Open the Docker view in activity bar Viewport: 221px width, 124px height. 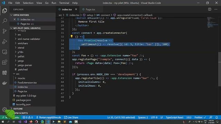tap(4, 83)
